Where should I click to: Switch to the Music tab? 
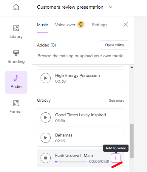point(42,25)
